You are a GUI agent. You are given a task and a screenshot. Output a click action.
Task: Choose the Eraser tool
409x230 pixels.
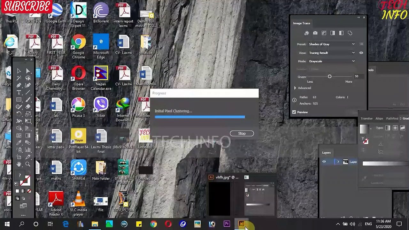(x=28, y=107)
